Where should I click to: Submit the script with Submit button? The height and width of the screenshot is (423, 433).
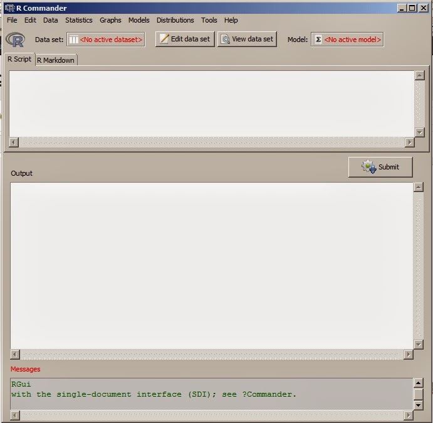click(380, 167)
